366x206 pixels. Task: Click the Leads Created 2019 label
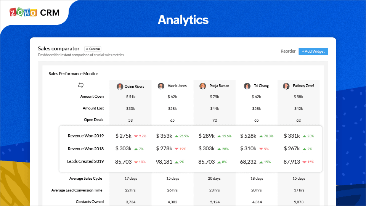(x=85, y=161)
